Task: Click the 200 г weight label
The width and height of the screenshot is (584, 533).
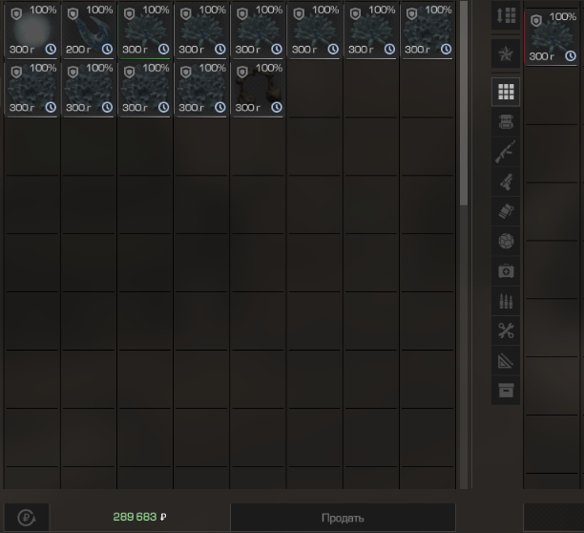Action: pos(78,50)
